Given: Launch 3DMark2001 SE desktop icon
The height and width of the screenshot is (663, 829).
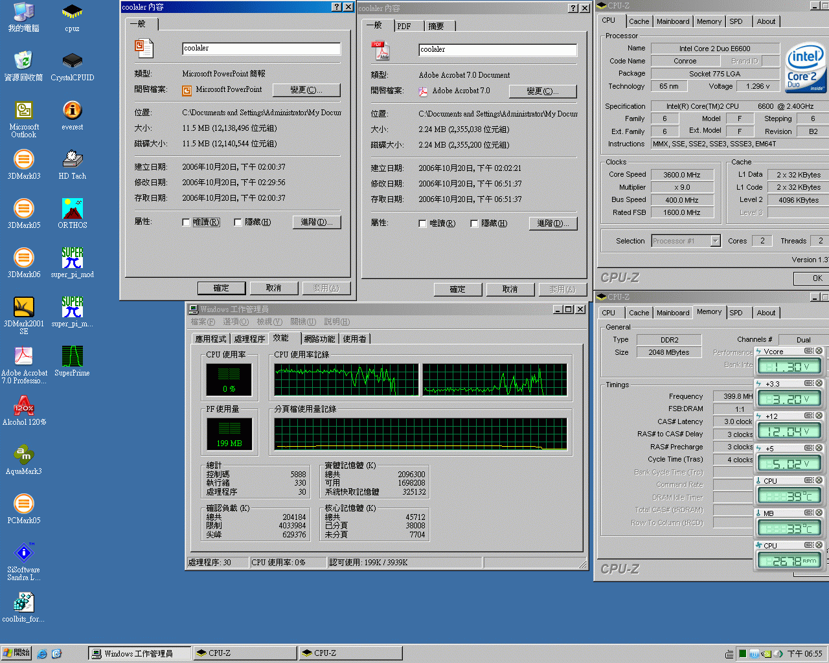Looking at the screenshot, I should 24,316.
